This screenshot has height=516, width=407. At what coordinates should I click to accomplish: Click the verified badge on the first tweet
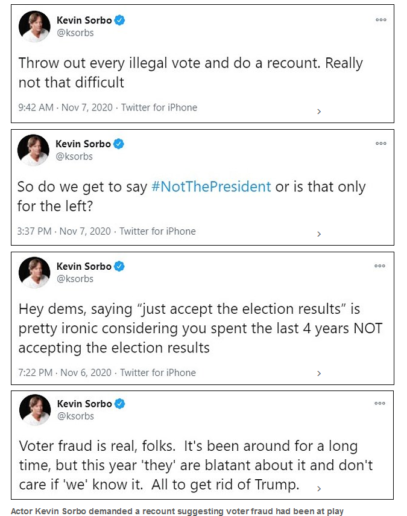coord(120,20)
